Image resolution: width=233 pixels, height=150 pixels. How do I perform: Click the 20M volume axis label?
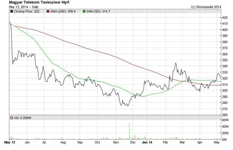pos(225,133)
